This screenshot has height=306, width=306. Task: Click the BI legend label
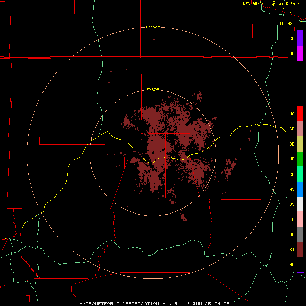tap(292, 250)
